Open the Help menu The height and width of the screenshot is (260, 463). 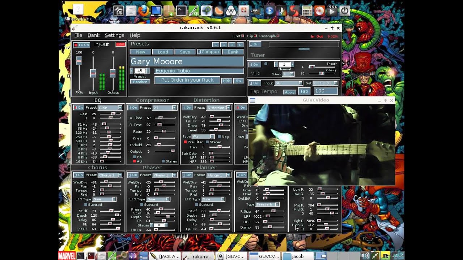tap(135, 35)
